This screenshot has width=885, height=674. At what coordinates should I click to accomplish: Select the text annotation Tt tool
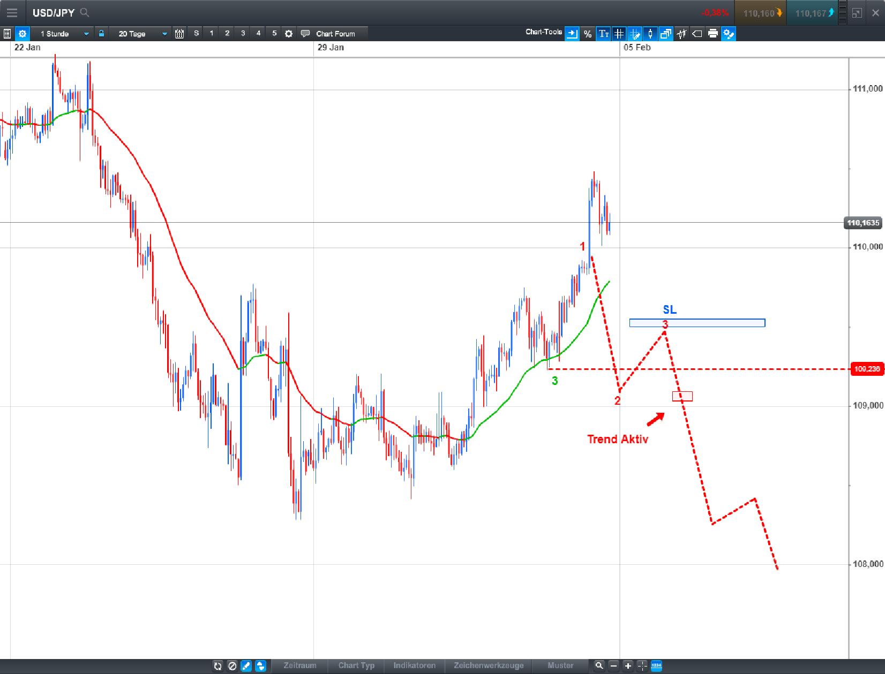pyautogui.click(x=604, y=34)
